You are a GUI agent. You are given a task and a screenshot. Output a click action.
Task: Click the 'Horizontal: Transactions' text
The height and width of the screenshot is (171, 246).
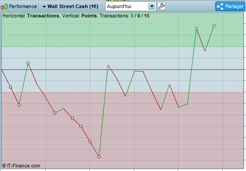tap(31, 16)
